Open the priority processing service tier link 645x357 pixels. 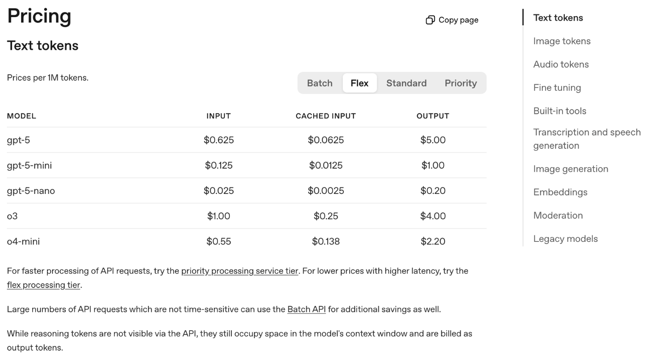240,271
